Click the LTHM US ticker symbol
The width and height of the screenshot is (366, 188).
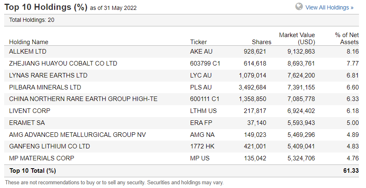[x=204, y=111]
